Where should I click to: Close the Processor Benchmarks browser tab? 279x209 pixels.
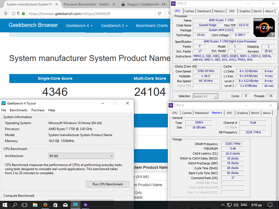[114, 4]
